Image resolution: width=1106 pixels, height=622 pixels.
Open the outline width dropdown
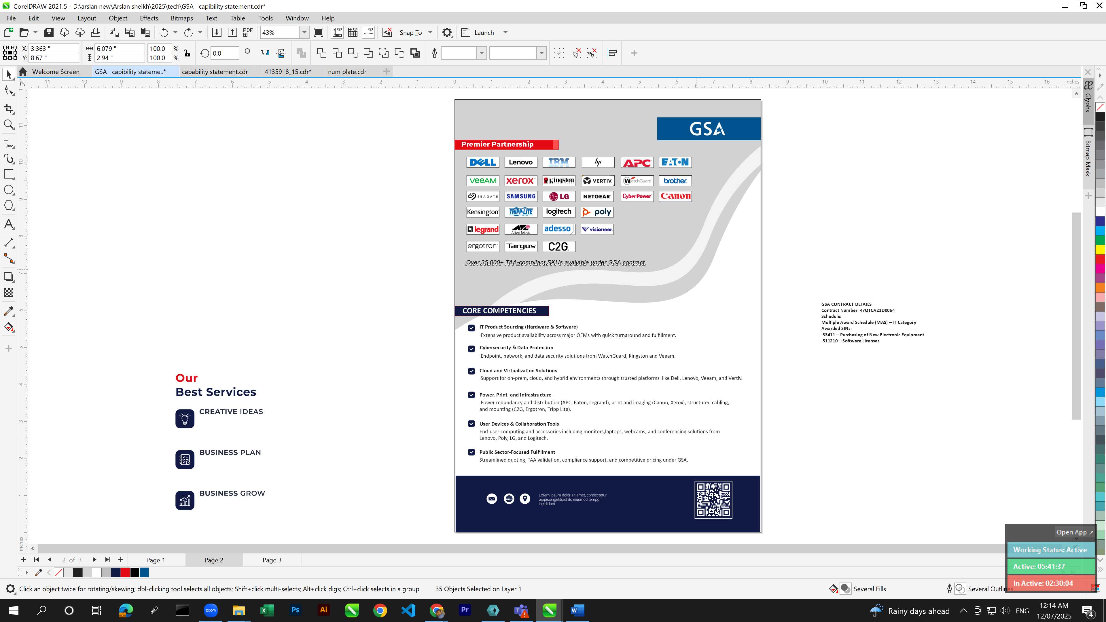[482, 53]
